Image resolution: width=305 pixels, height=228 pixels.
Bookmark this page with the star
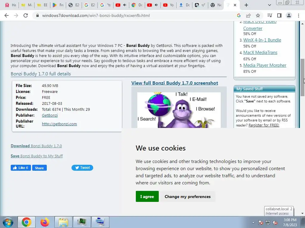click(x=258, y=15)
